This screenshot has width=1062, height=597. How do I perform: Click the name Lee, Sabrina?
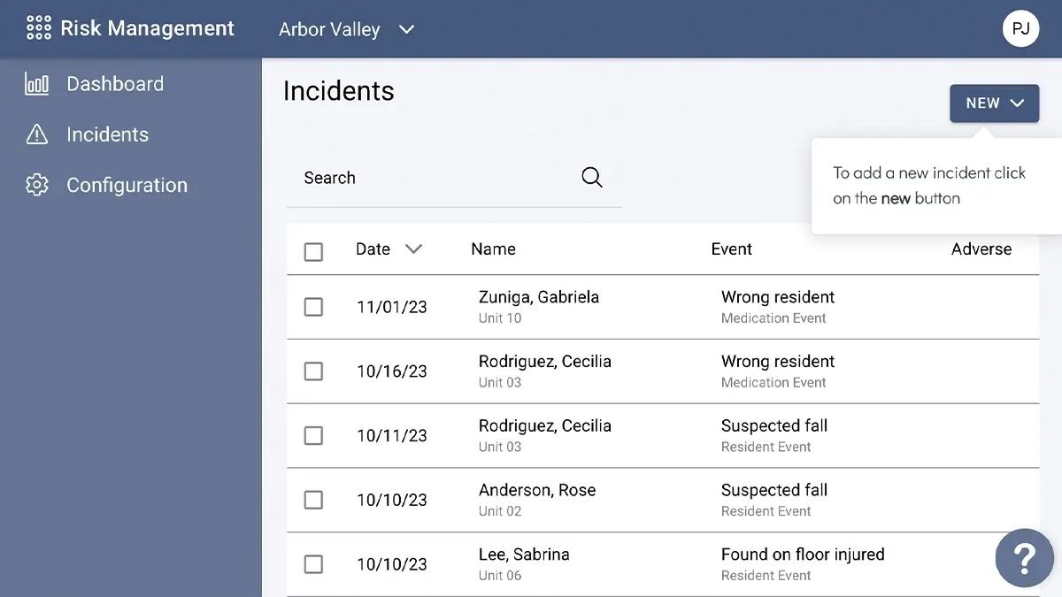524,555
